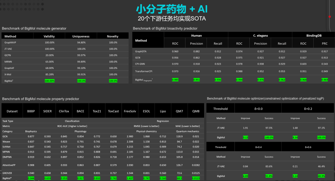Click the "Biophysics" category label

tap(31, 131)
